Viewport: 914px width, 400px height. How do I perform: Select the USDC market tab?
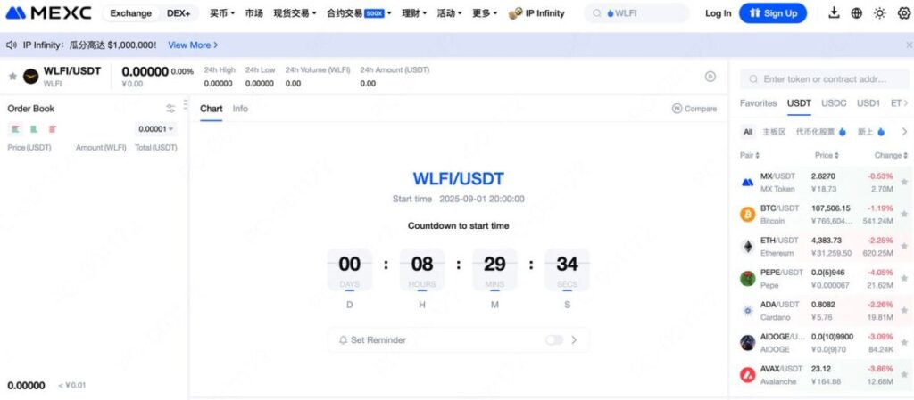coord(834,103)
